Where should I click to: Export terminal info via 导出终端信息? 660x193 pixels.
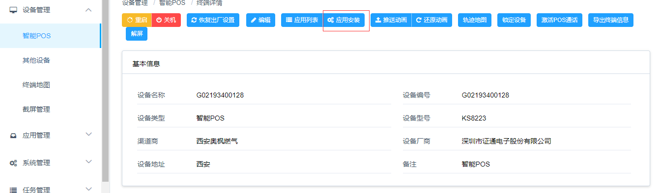pyautogui.click(x=611, y=20)
